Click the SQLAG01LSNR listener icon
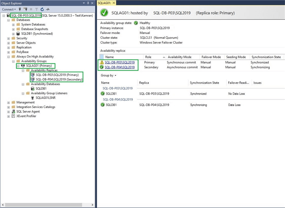Image resolution: width=285 pixels, height=208 pixels. click(x=33, y=98)
